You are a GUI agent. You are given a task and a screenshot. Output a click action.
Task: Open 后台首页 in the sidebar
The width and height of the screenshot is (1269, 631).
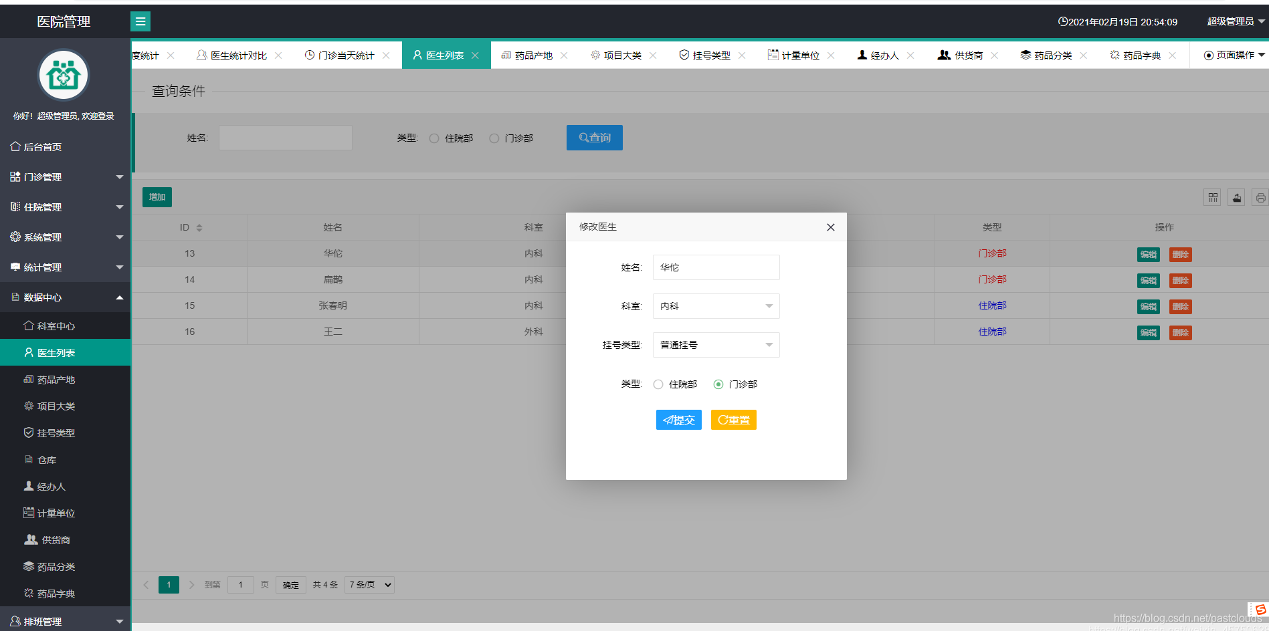point(65,147)
